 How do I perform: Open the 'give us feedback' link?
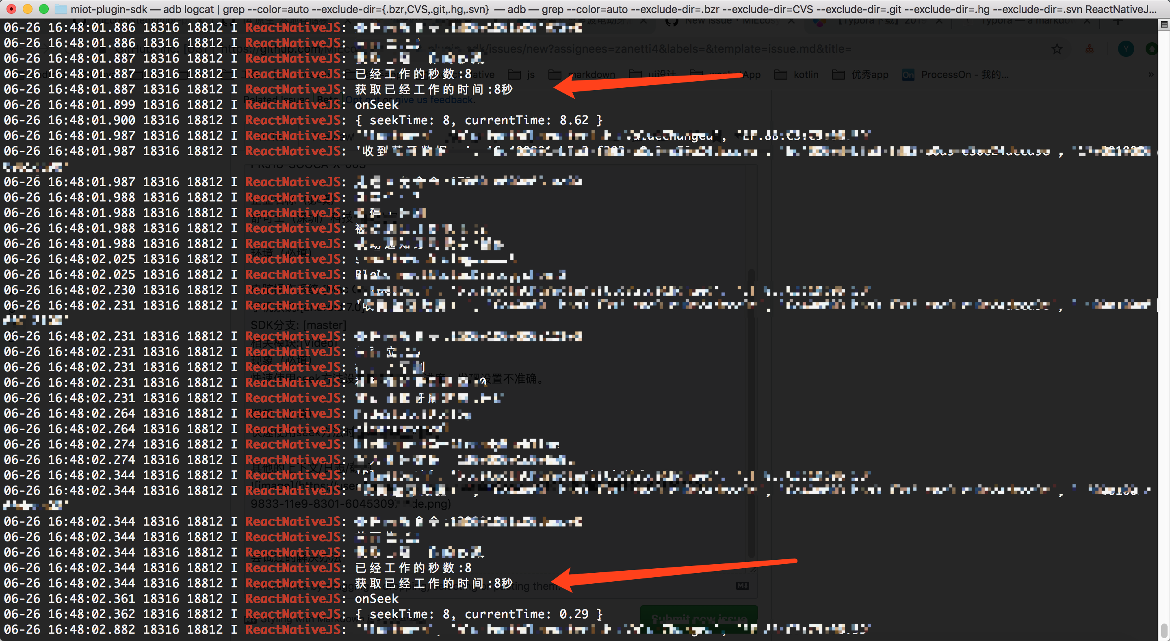[x=436, y=100]
